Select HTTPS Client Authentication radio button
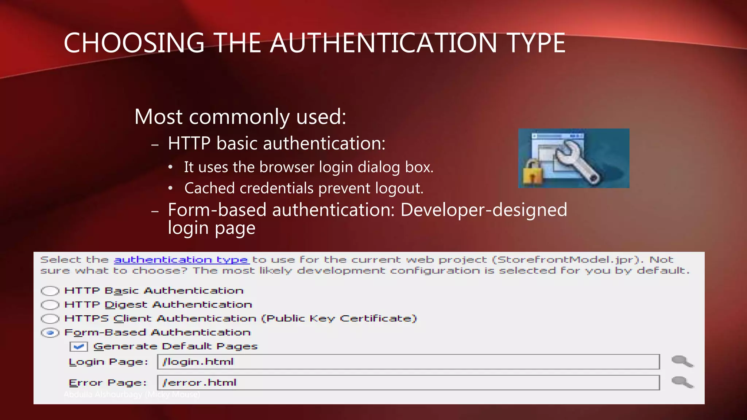This screenshot has height=420, width=747. (50, 318)
